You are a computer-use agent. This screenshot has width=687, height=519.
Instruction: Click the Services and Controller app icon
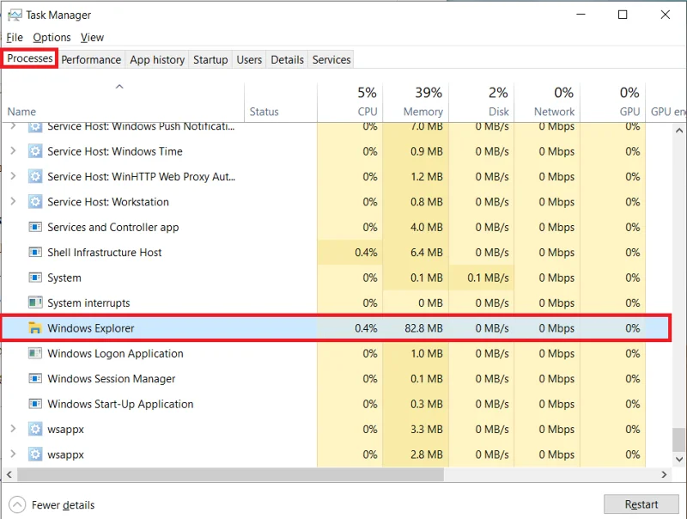click(35, 227)
